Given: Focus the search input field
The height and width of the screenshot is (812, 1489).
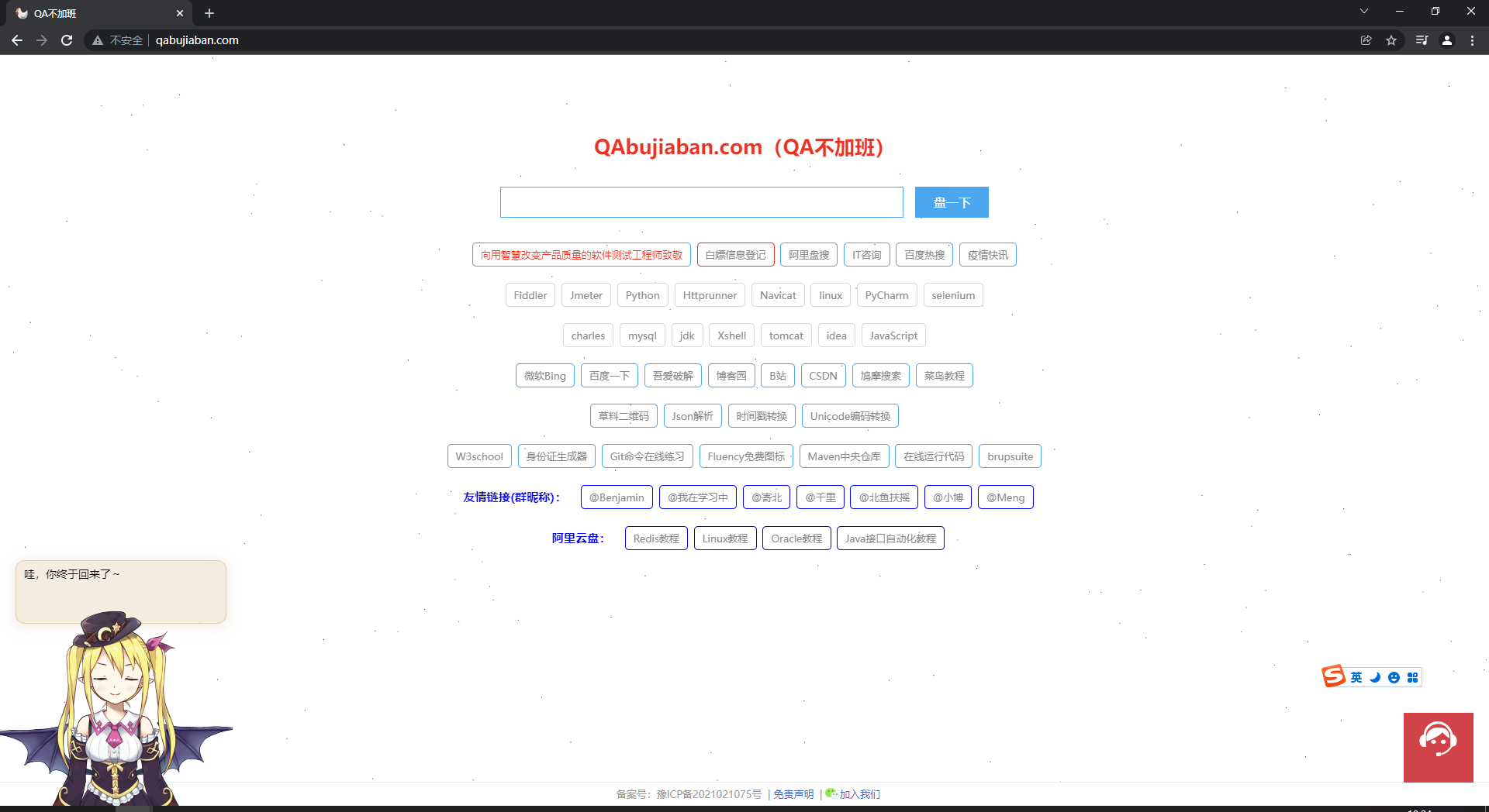Looking at the screenshot, I should click(x=702, y=202).
